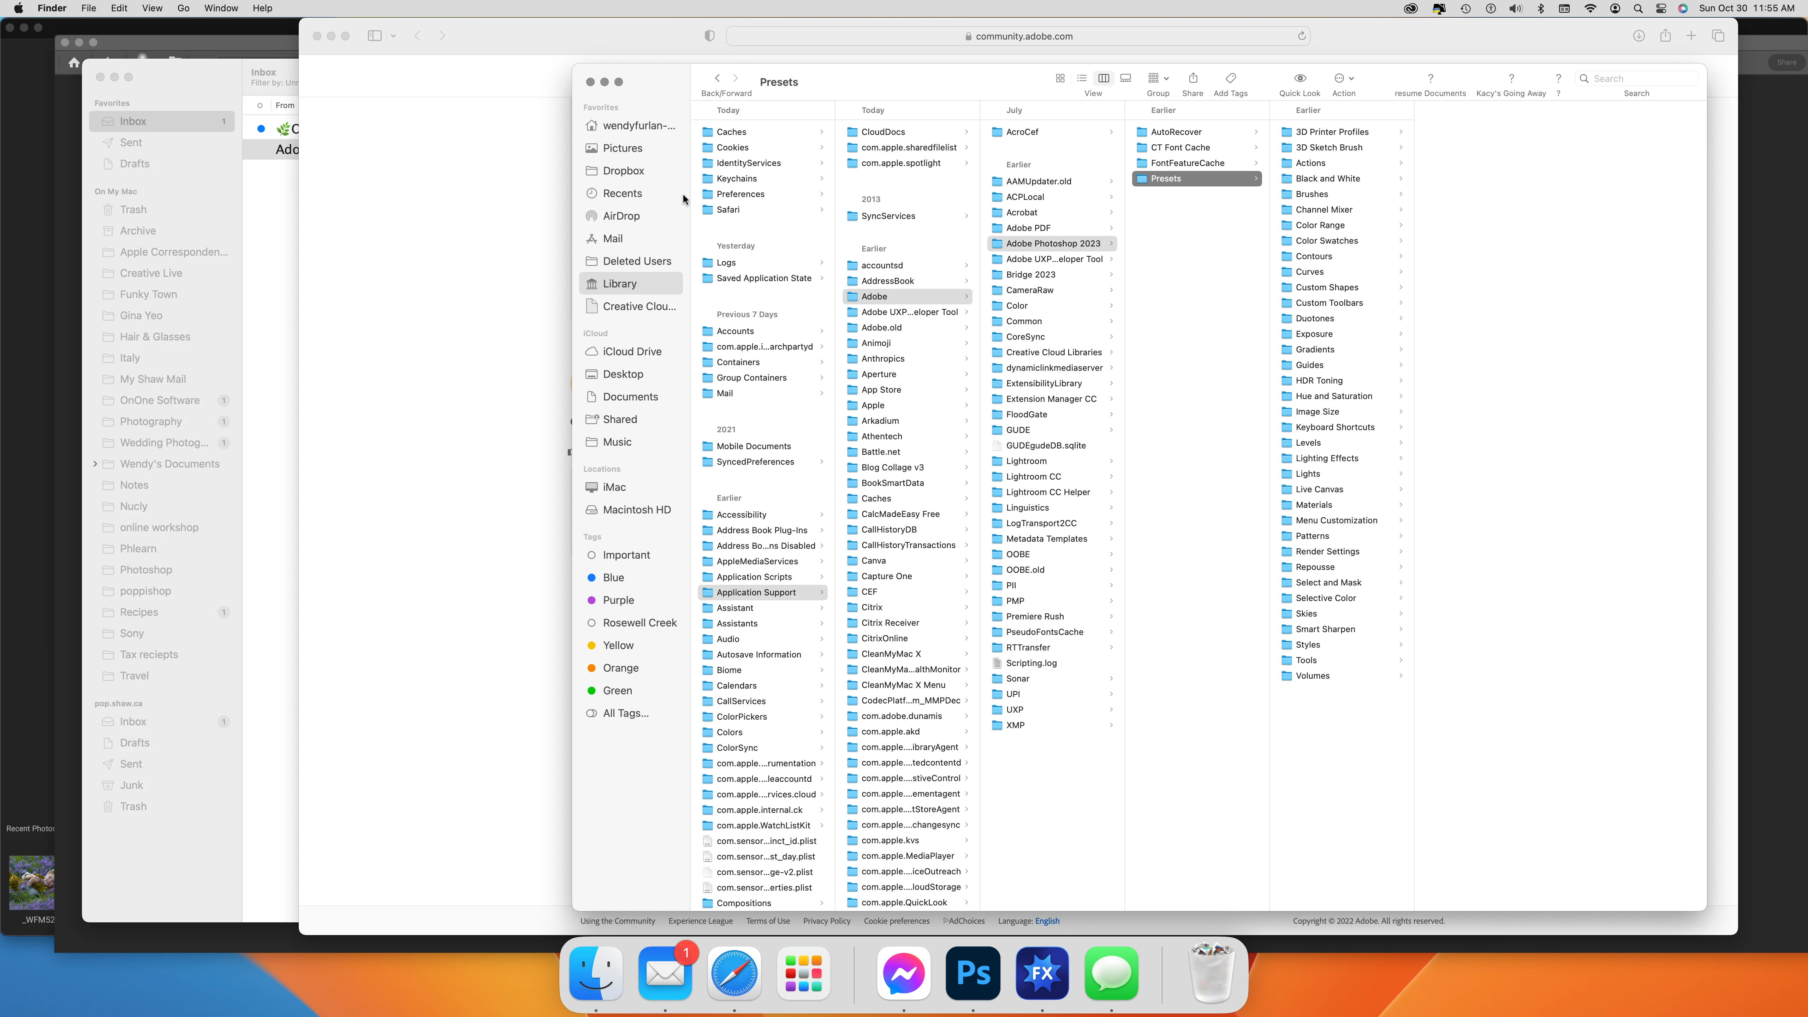Open AirDrop in Finder sidebar
The height and width of the screenshot is (1017, 1808).
pos(620,216)
